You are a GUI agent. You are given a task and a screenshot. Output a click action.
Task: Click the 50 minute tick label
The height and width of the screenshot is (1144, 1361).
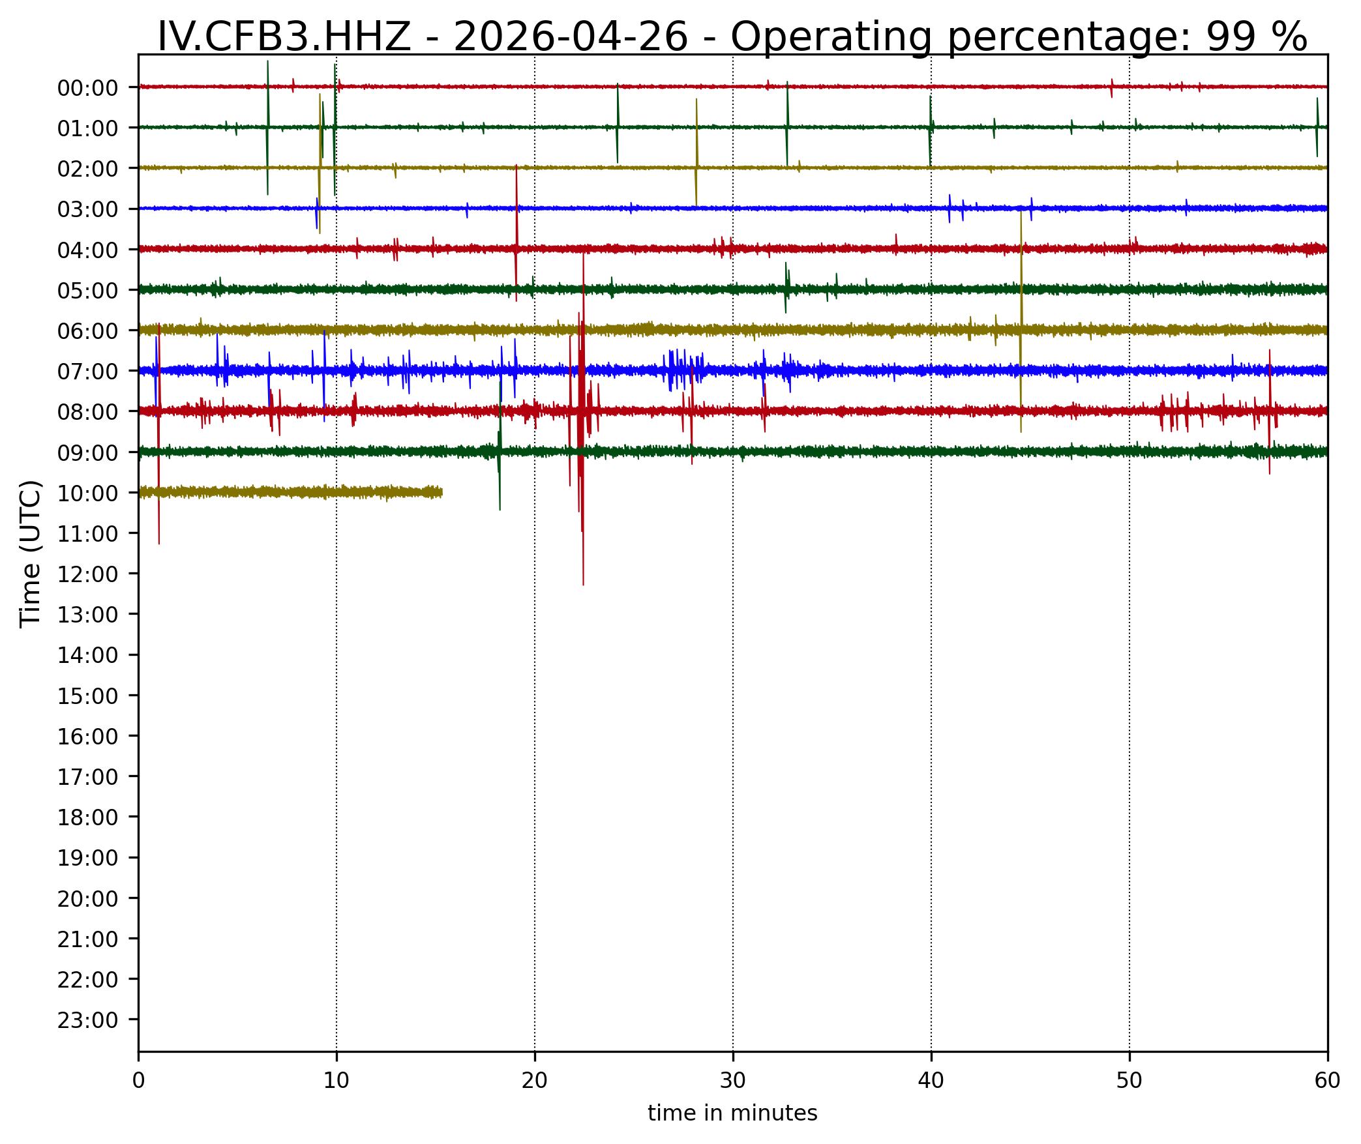pyautogui.click(x=1129, y=1081)
